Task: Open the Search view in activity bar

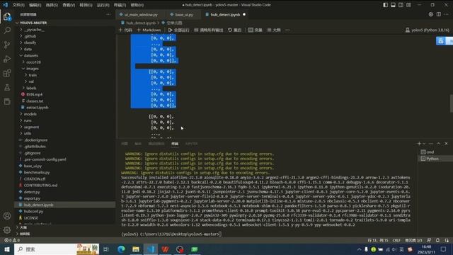Action: click(7, 30)
